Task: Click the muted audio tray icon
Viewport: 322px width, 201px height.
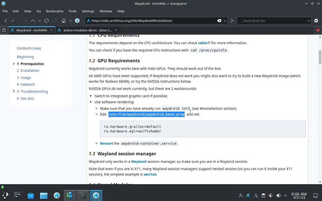Action: tap(271, 195)
